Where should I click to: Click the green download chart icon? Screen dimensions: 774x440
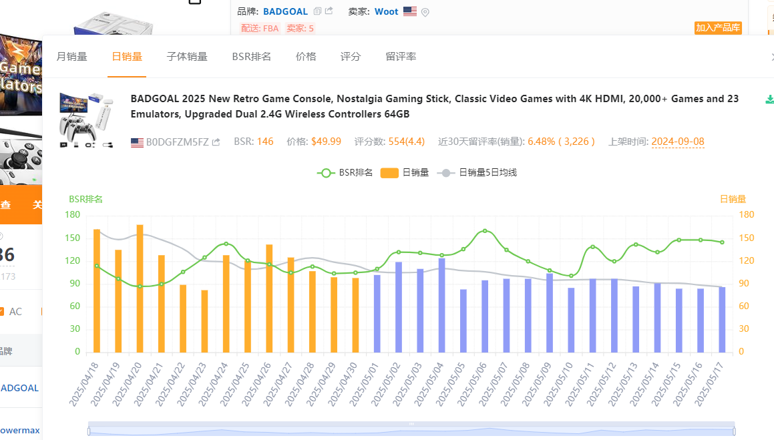(769, 99)
